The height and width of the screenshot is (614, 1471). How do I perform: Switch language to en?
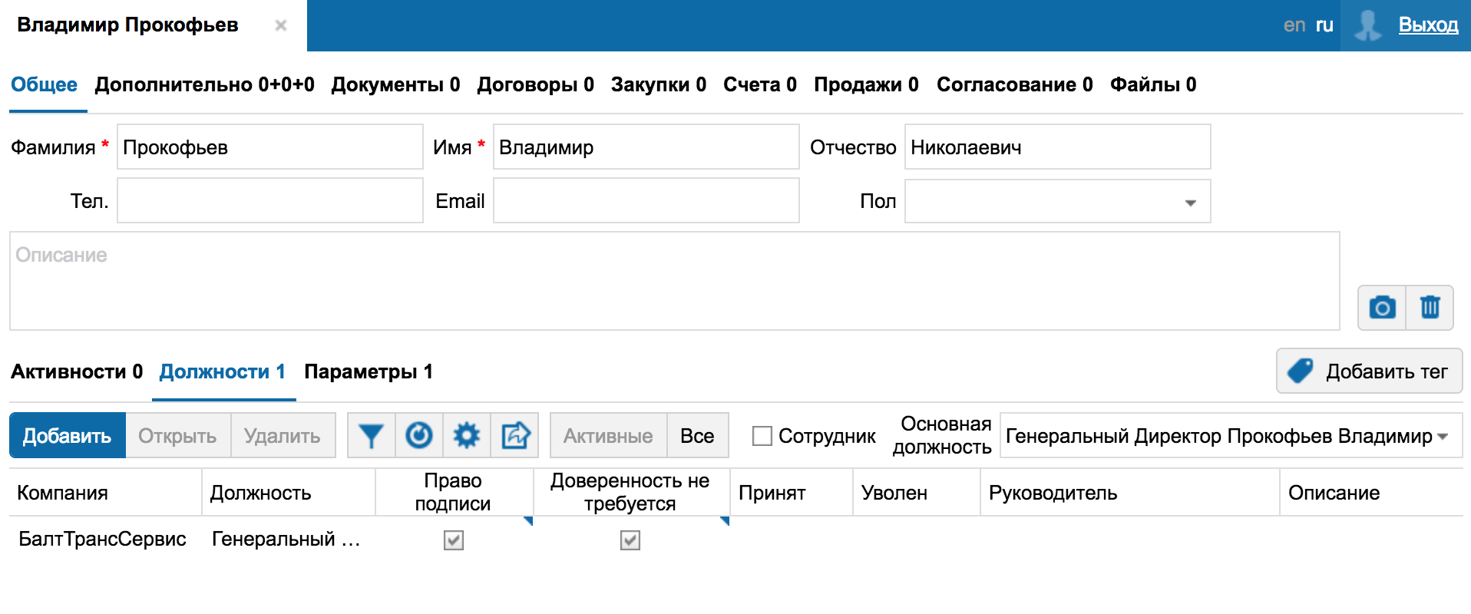coord(1294,25)
